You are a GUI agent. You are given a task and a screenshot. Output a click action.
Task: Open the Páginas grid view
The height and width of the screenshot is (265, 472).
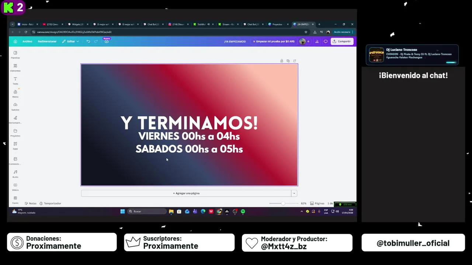[317, 203]
